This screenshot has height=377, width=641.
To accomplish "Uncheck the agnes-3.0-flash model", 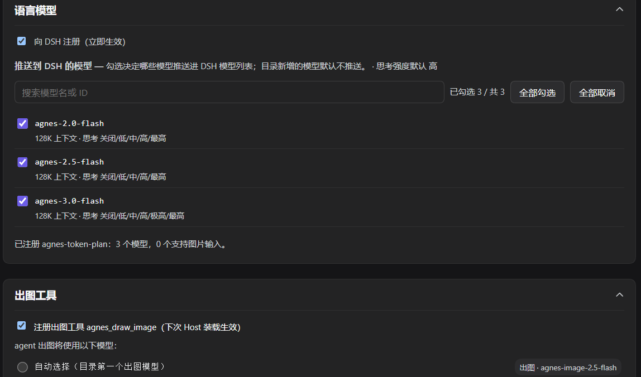I will pos(22,201).
